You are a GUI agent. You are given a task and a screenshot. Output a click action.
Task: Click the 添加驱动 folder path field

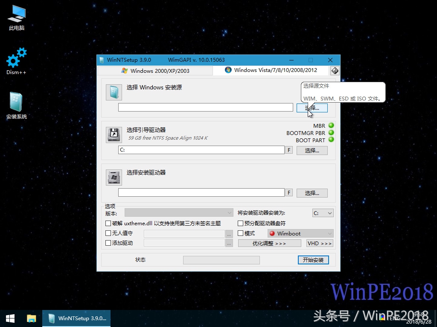[184, 243]
